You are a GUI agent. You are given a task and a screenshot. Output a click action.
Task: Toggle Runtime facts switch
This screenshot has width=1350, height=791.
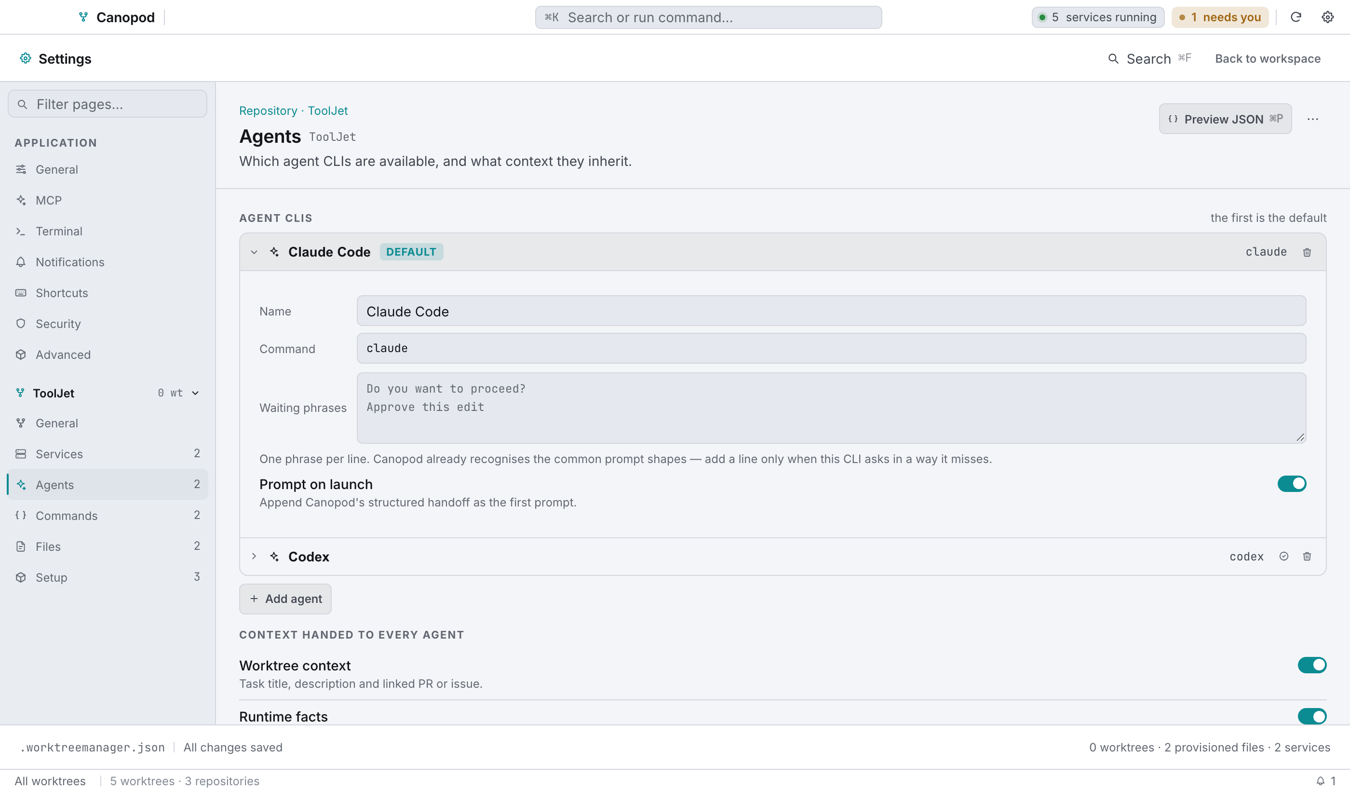1311,716
